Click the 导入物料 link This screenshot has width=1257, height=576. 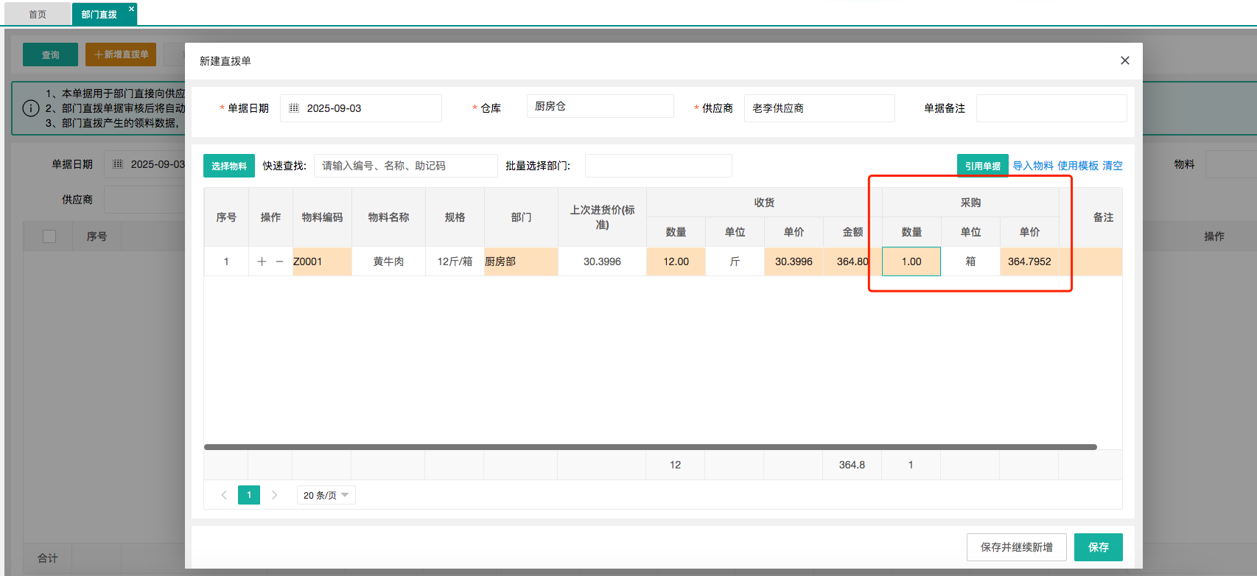tap(1032, 166)
